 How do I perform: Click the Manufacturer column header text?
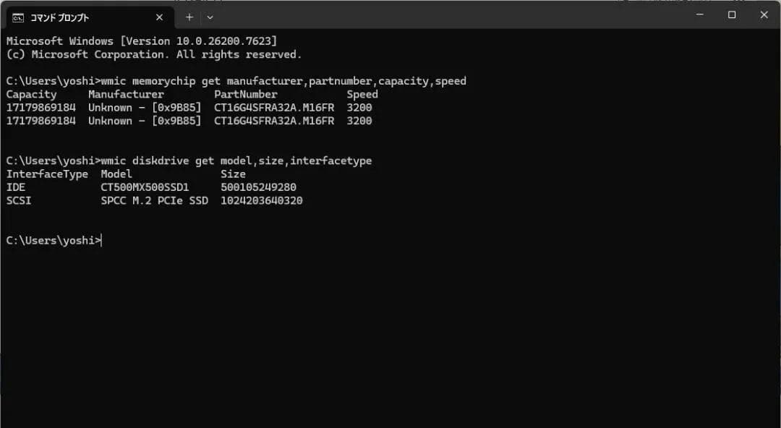point(126,95)
